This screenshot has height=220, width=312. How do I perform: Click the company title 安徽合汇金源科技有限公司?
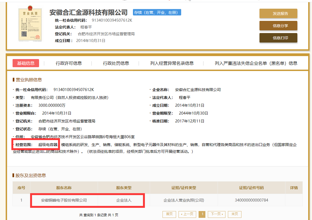coord(88,12)
